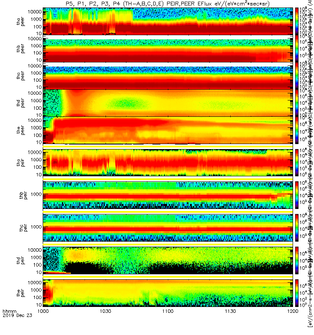Click the 'thc peer' panel label

pos(21,76)
